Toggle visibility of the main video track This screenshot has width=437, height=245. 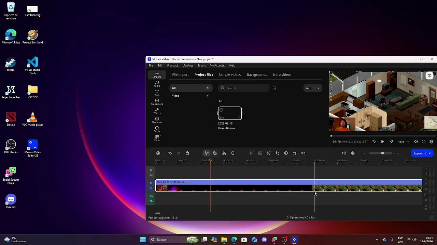coord(151,183)
